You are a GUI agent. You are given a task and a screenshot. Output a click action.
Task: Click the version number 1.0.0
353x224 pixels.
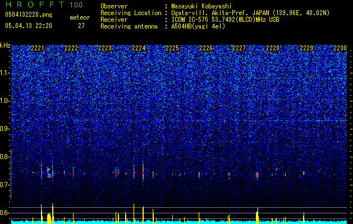point(76,4)
